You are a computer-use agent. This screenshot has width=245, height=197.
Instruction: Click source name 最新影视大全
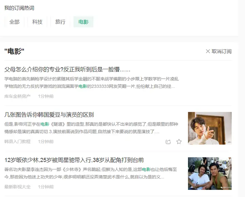click(x=17, y=187)
